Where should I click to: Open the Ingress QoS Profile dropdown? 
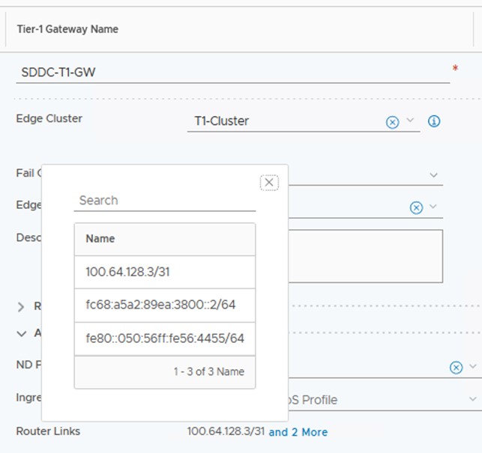coord(472,400)
